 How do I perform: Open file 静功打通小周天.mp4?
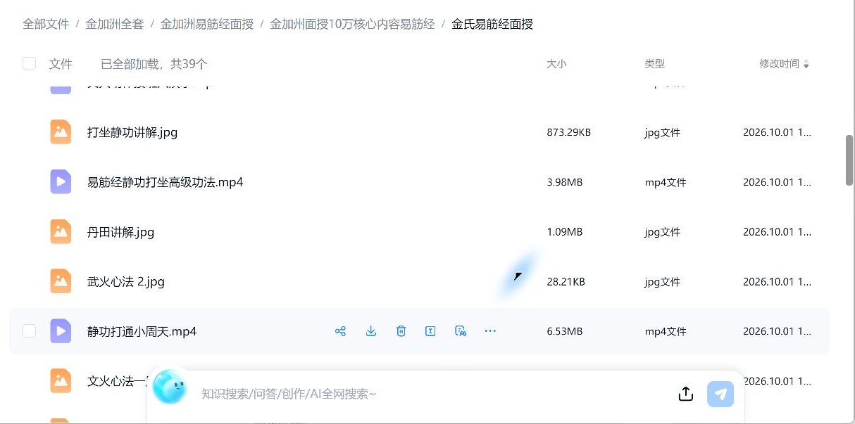click(142, 331)
